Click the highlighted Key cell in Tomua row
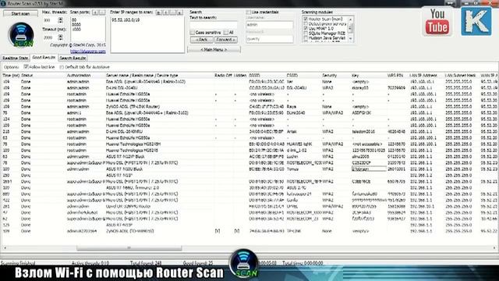Viewport: 499px width, 281px height. (369, 169)
